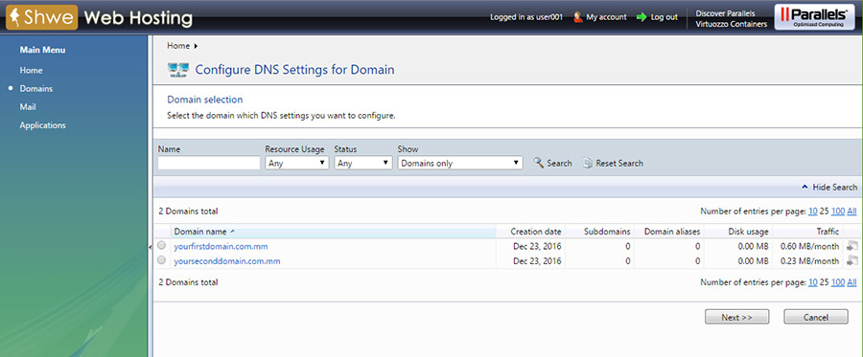Image resolution: width=863 pixels, height=357 pixels.
Task: Click the Search magnifier icon
Action: tap(538, 163)
